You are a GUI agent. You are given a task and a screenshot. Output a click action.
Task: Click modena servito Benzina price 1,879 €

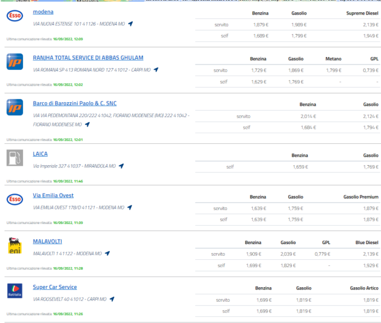tap(261, 25)
